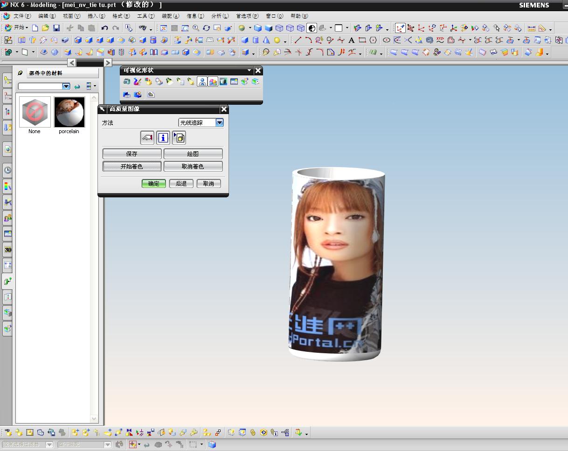Click the binoculars find icon

click(143, 28)
